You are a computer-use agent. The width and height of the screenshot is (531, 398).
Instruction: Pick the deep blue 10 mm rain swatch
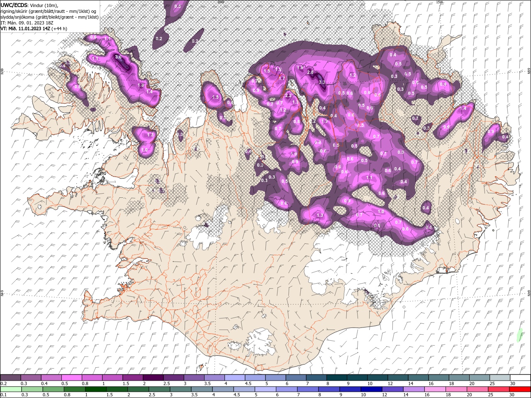point(371,389)
